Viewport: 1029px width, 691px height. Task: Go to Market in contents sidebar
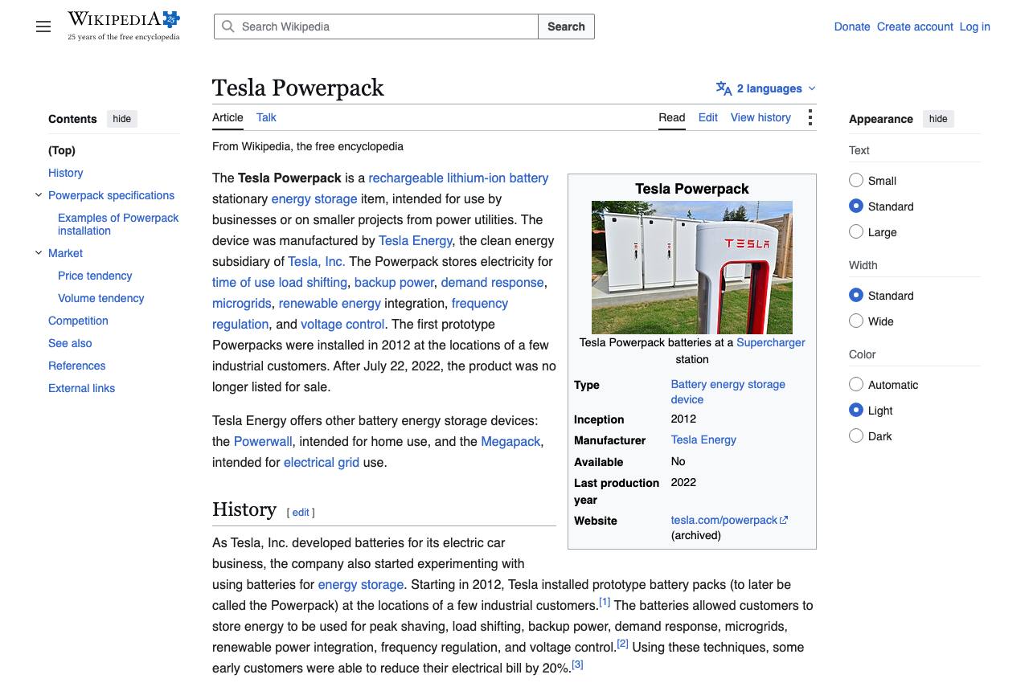tap(65, 253)
